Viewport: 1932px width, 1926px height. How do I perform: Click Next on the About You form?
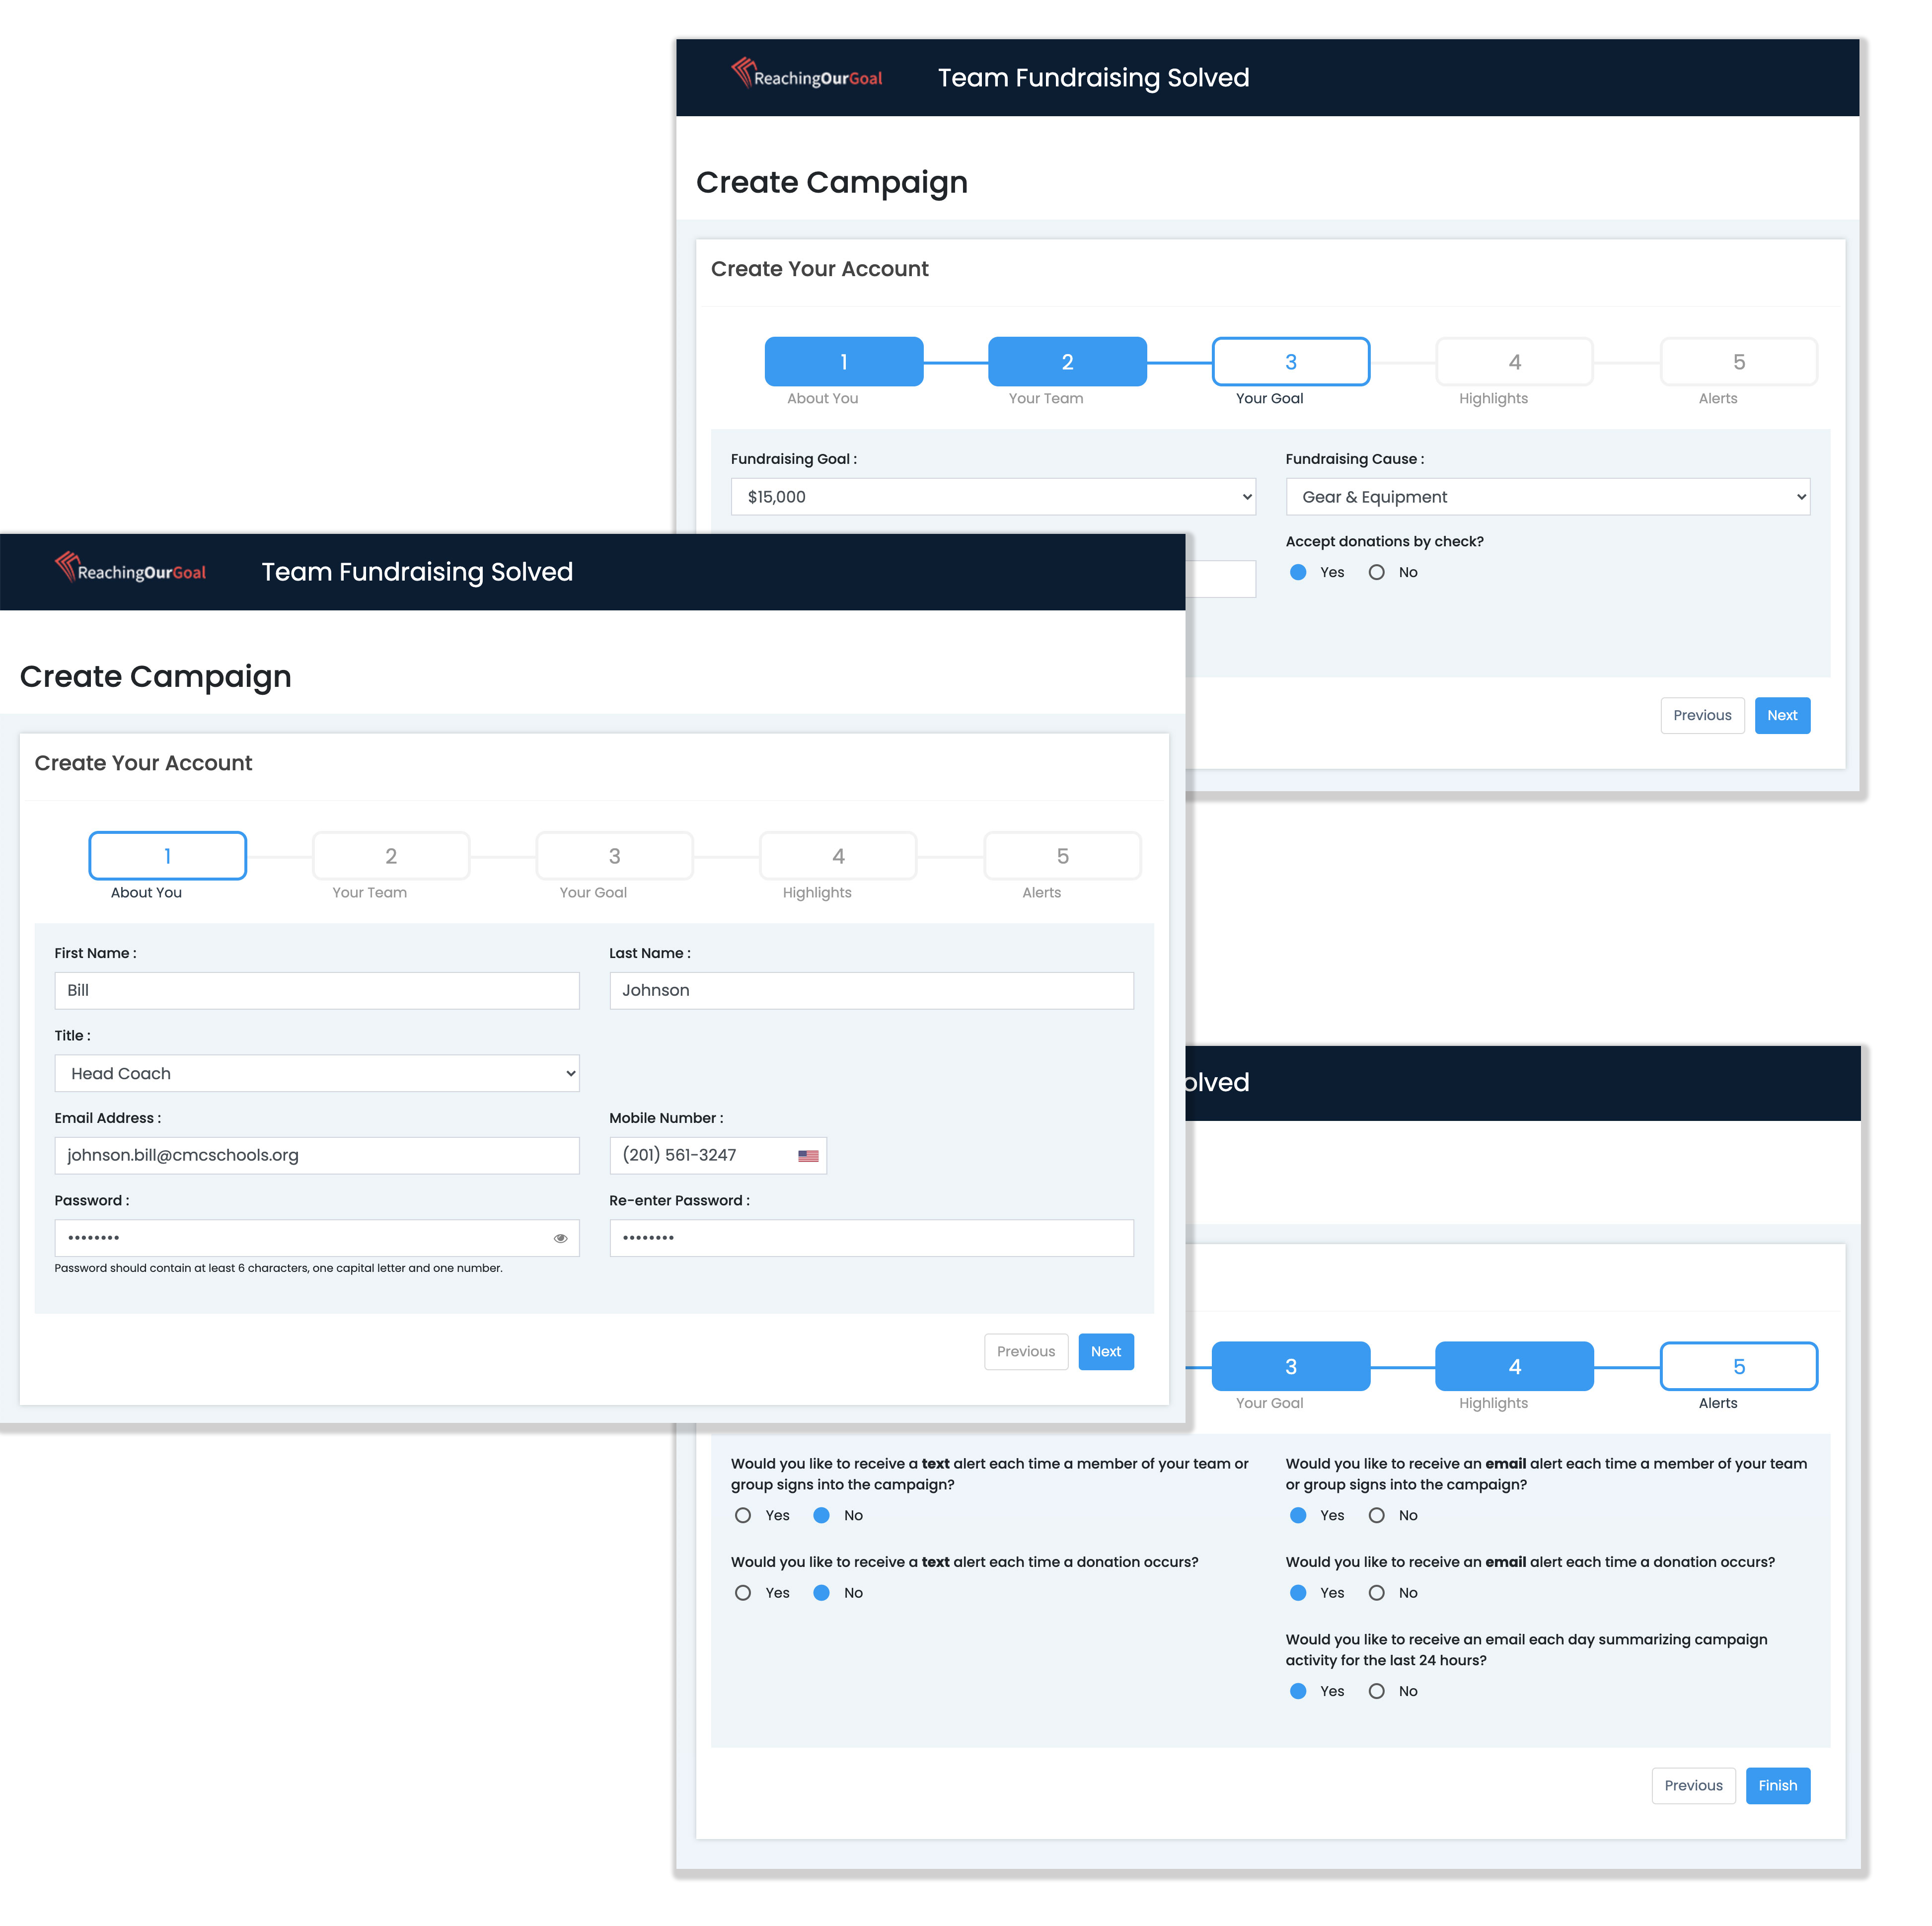1105,1352
